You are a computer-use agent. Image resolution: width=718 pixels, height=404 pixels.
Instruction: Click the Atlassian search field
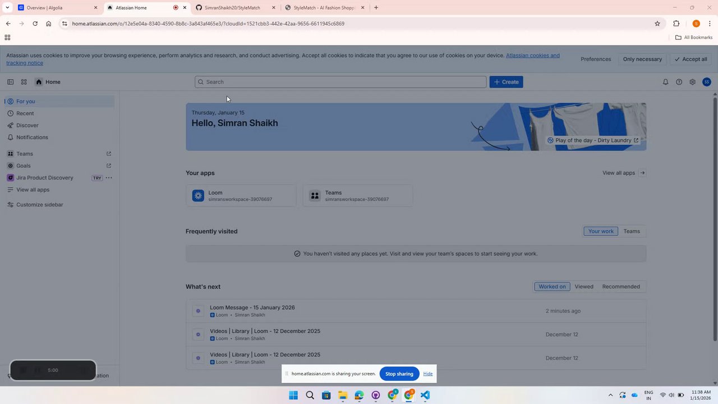340,82
